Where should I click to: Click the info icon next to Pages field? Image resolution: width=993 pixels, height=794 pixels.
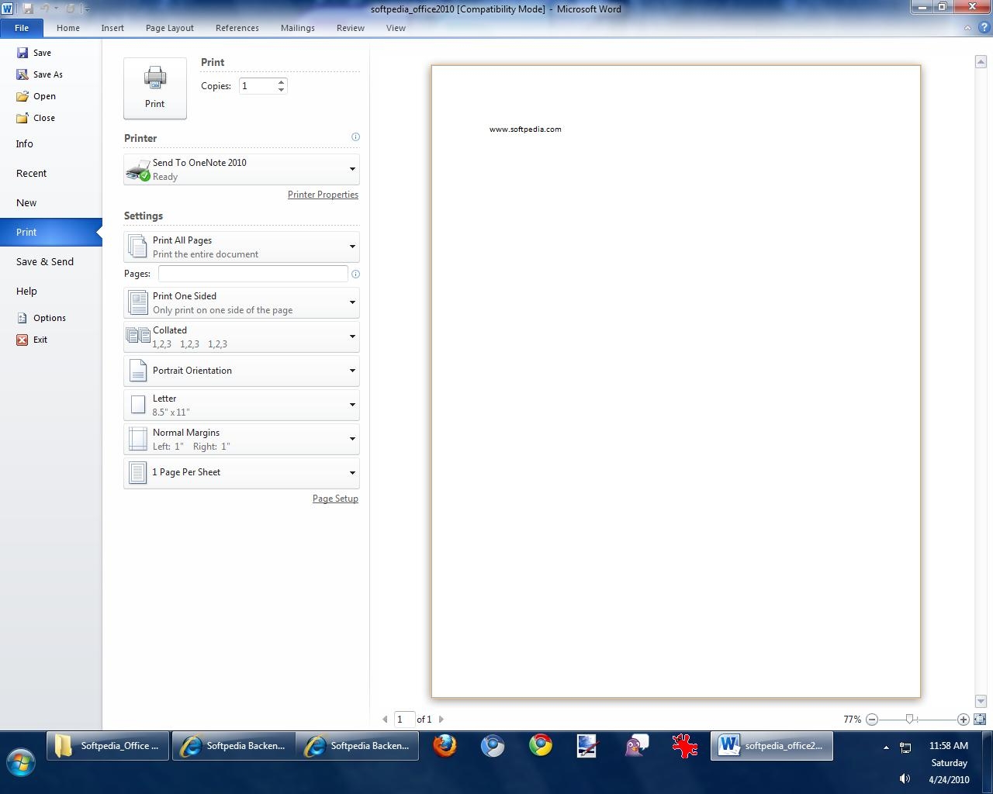[355, 274]
